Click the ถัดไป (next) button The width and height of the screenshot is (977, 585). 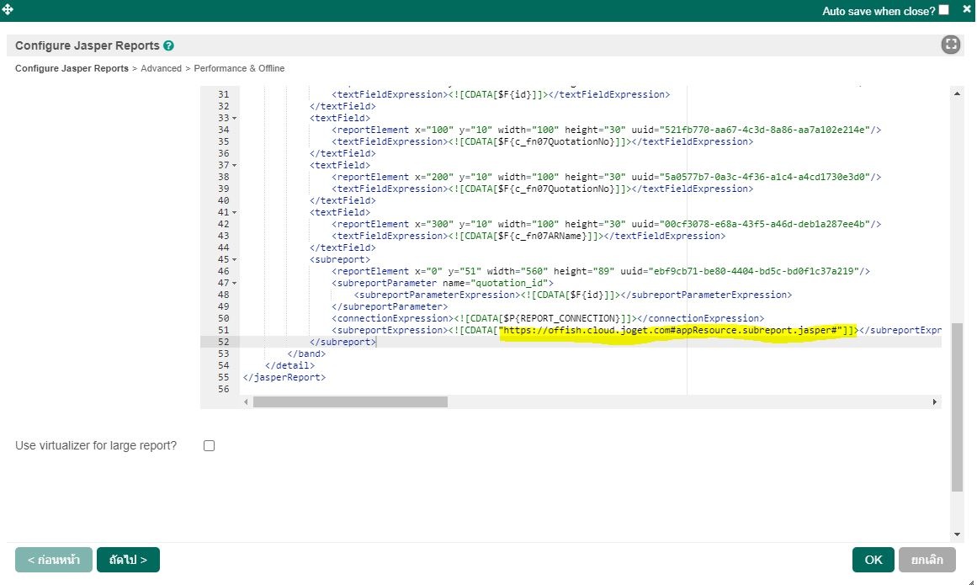point(128,560)
